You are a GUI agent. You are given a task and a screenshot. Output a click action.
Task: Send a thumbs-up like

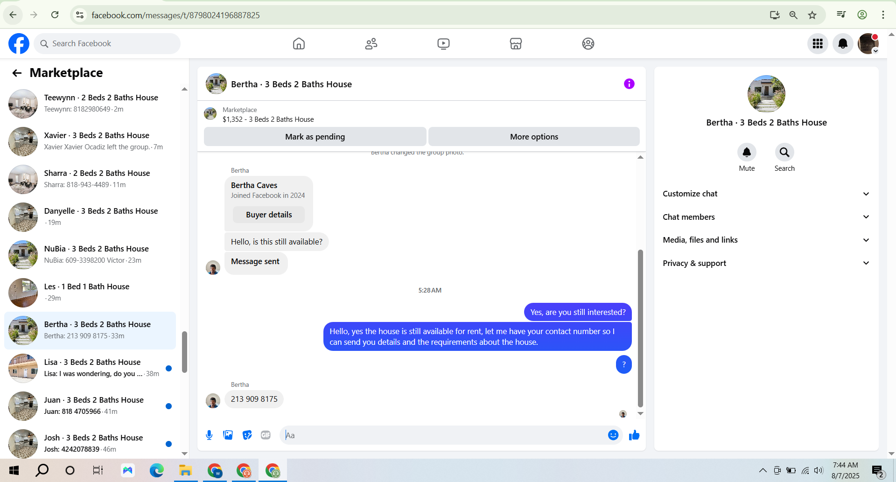tap(634, 435)
